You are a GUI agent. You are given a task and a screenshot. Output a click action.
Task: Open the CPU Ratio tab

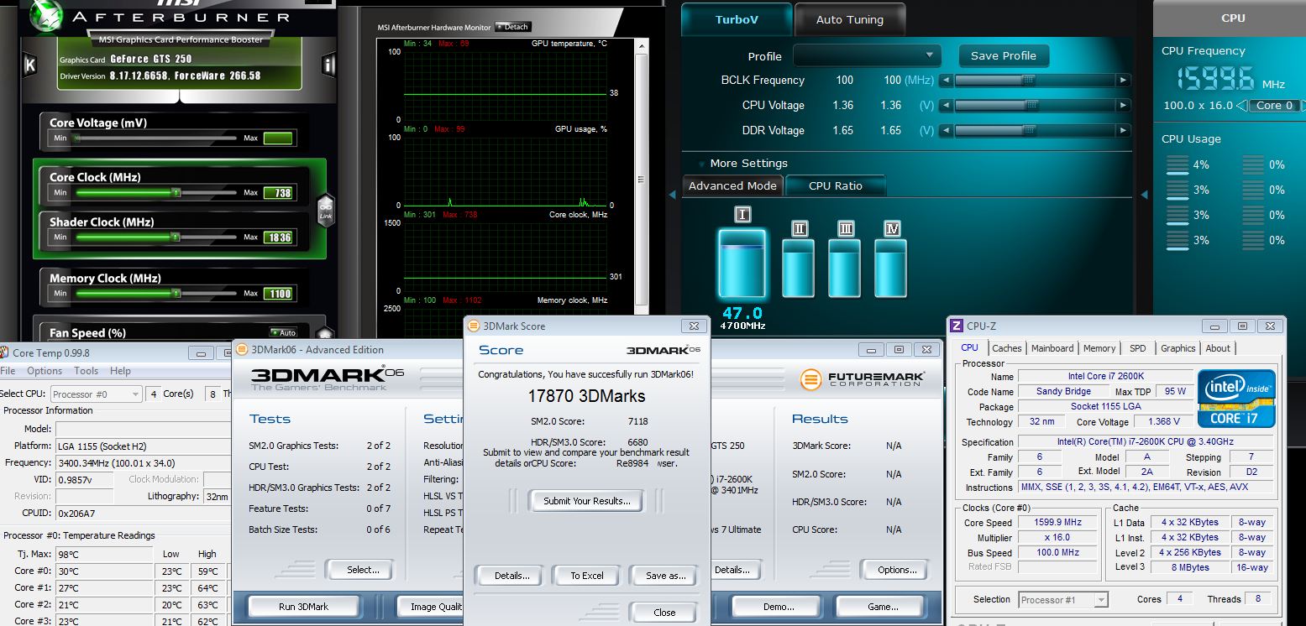coord(836,185)
